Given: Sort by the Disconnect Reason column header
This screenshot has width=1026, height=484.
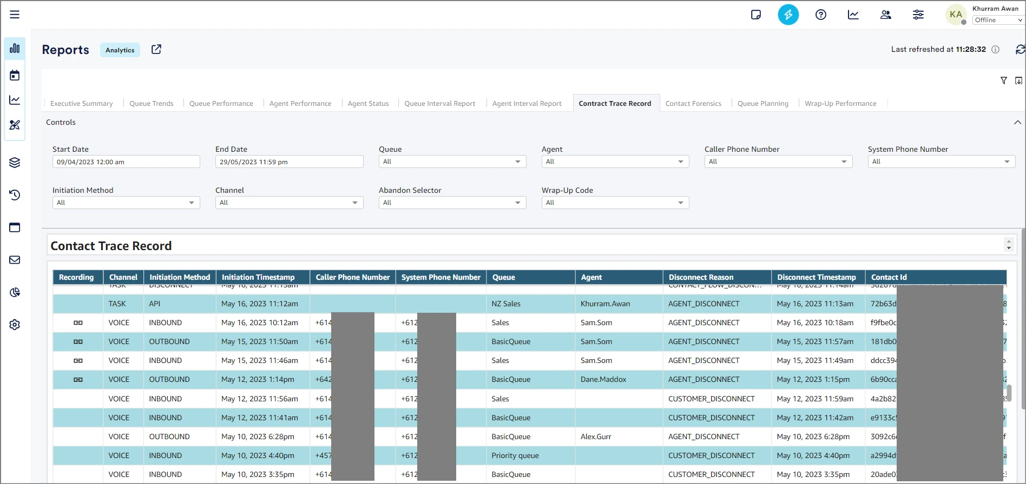Looking at the screenshot, I should [701, 277].
